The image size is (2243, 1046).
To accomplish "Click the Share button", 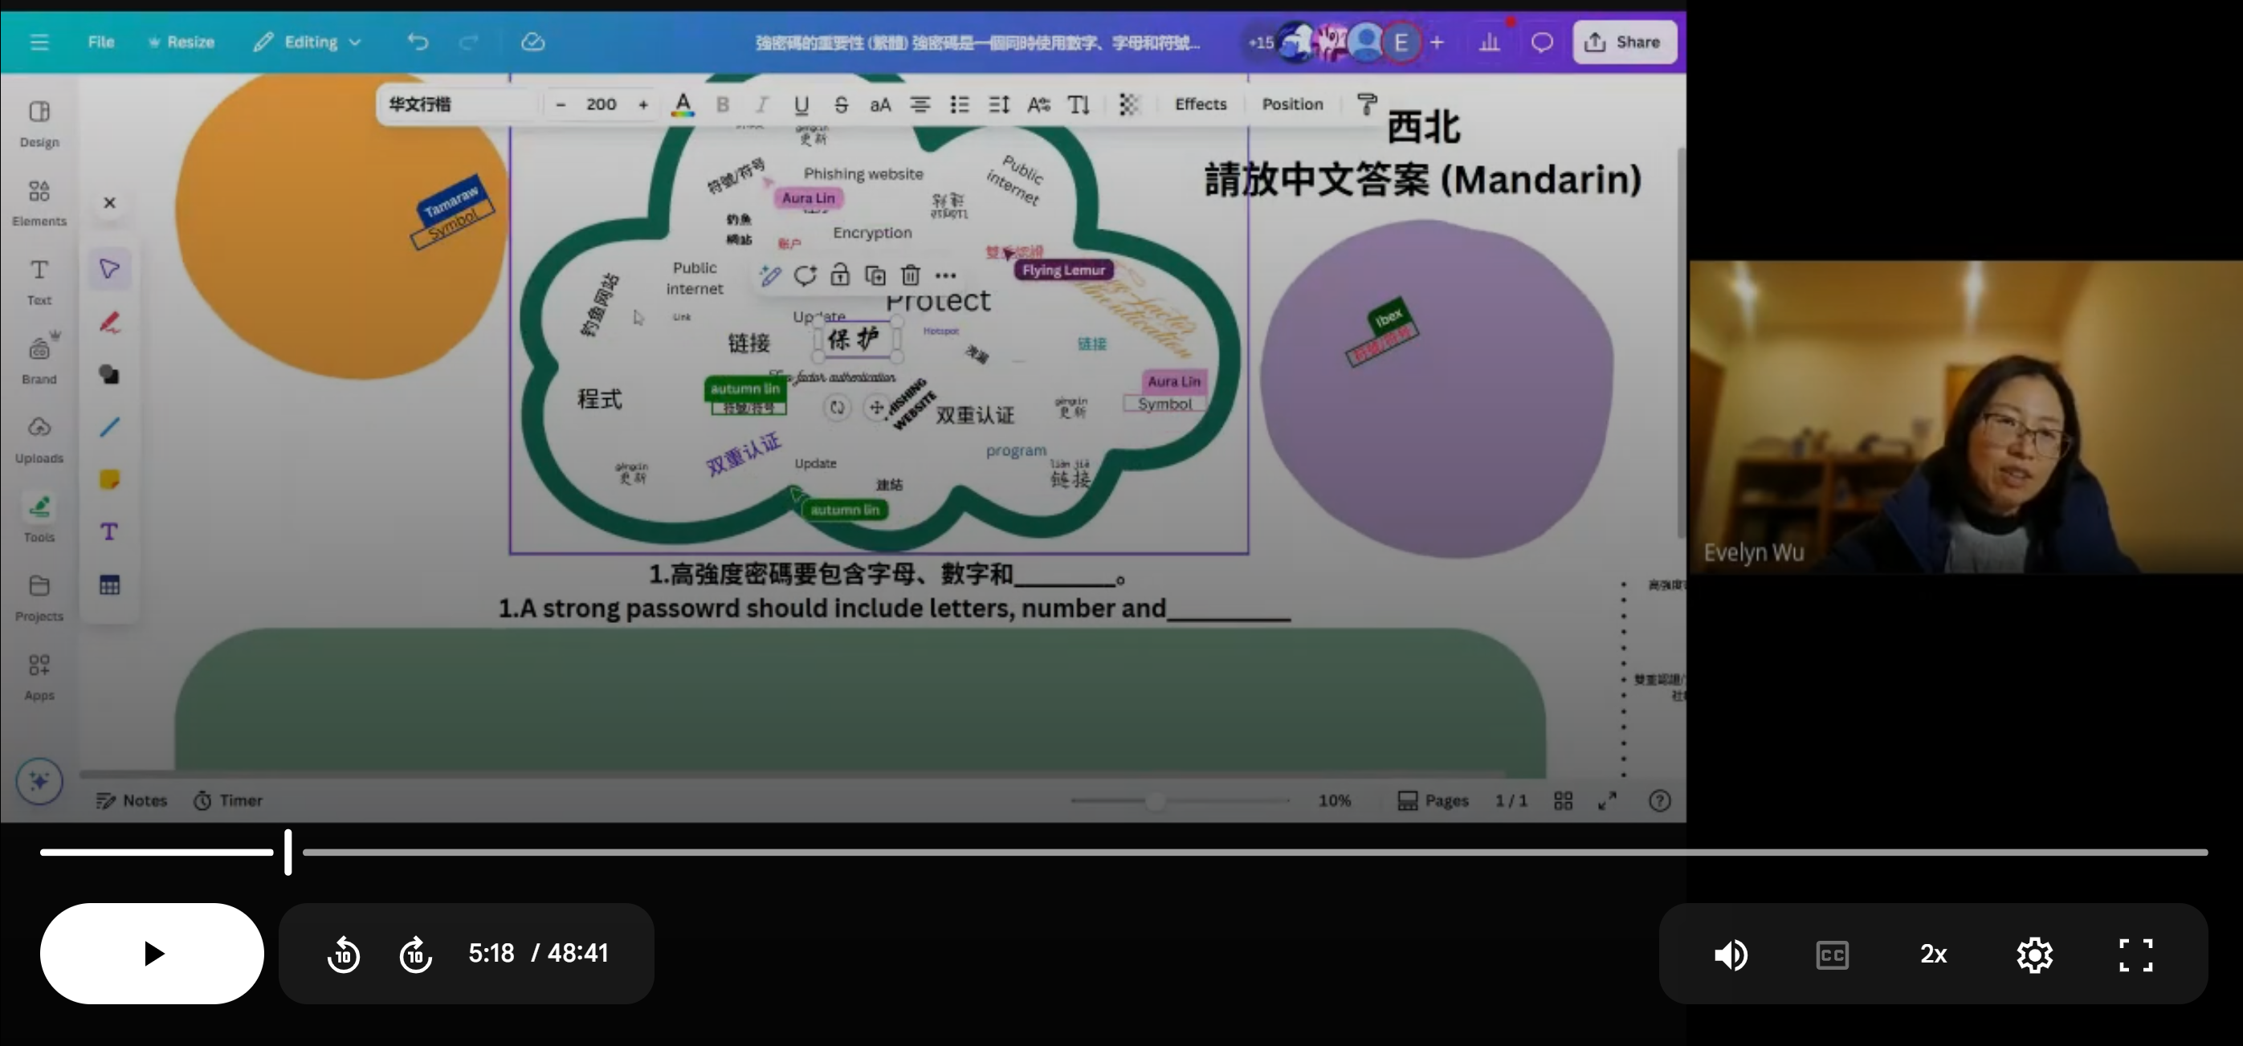I will 1623,41.
